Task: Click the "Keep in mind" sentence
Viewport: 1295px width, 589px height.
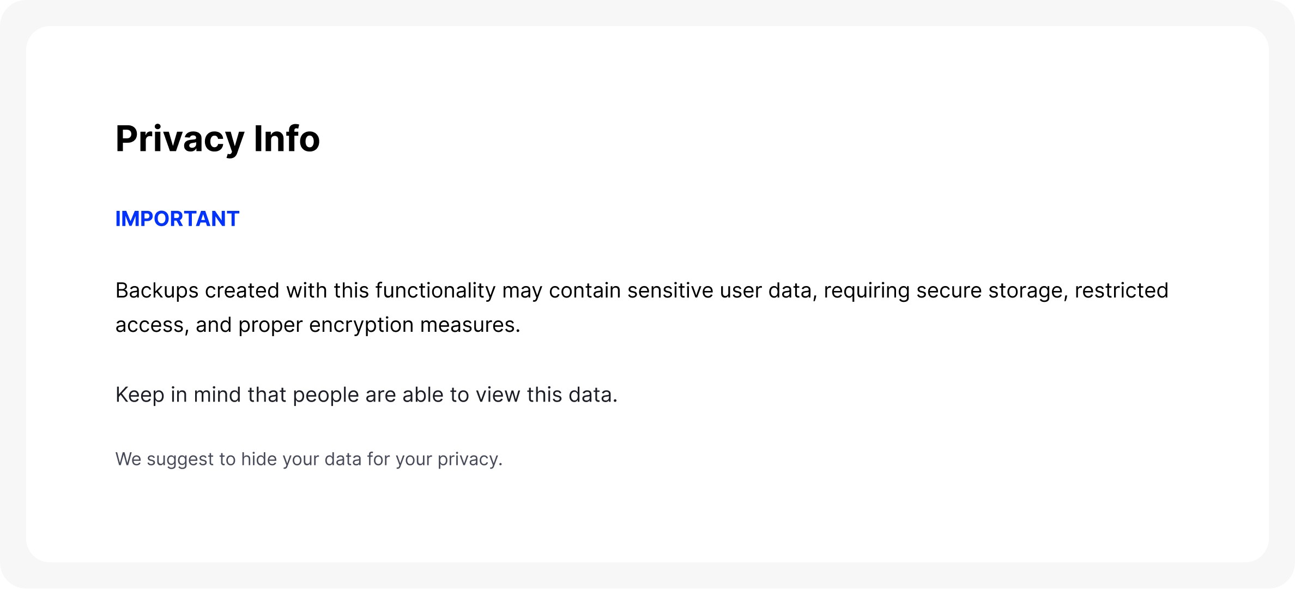Action: (x=366, y=395)
